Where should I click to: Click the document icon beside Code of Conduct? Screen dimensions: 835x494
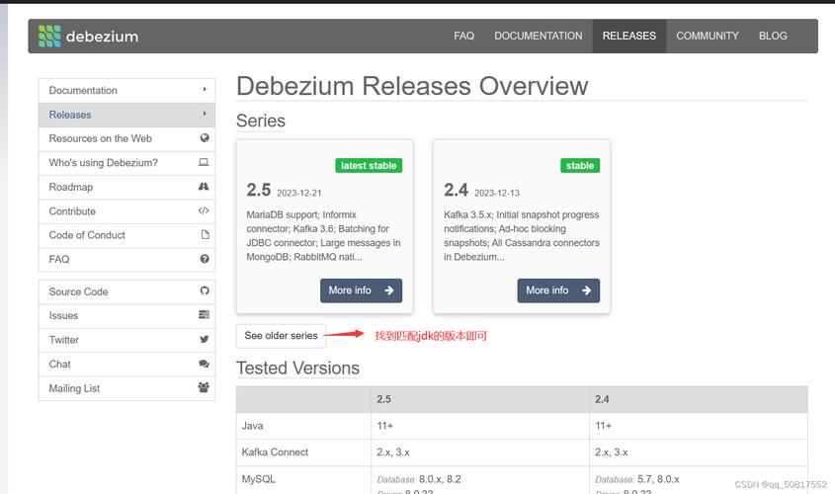(x=205, y=235)
